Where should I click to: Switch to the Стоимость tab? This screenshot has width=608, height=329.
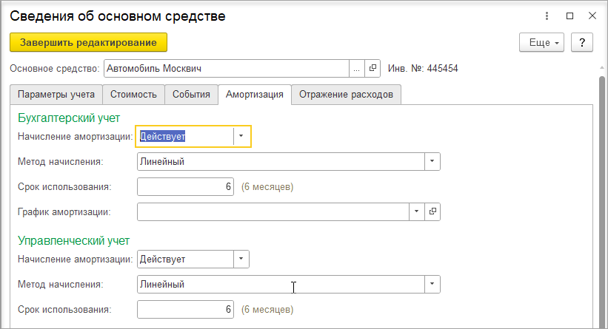(x=133, y=95)
